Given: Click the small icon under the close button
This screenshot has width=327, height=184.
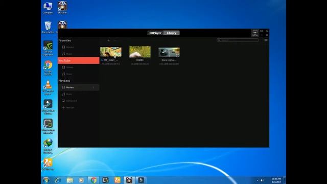Looking at the screenshot, I should [267, 35].
